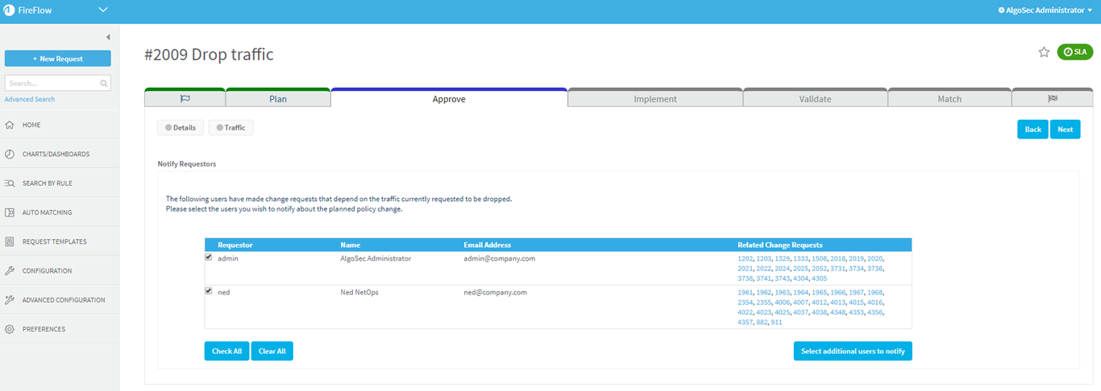Click Select additional users to notify
Viewport: 1101px width, 391px height.
852,352
